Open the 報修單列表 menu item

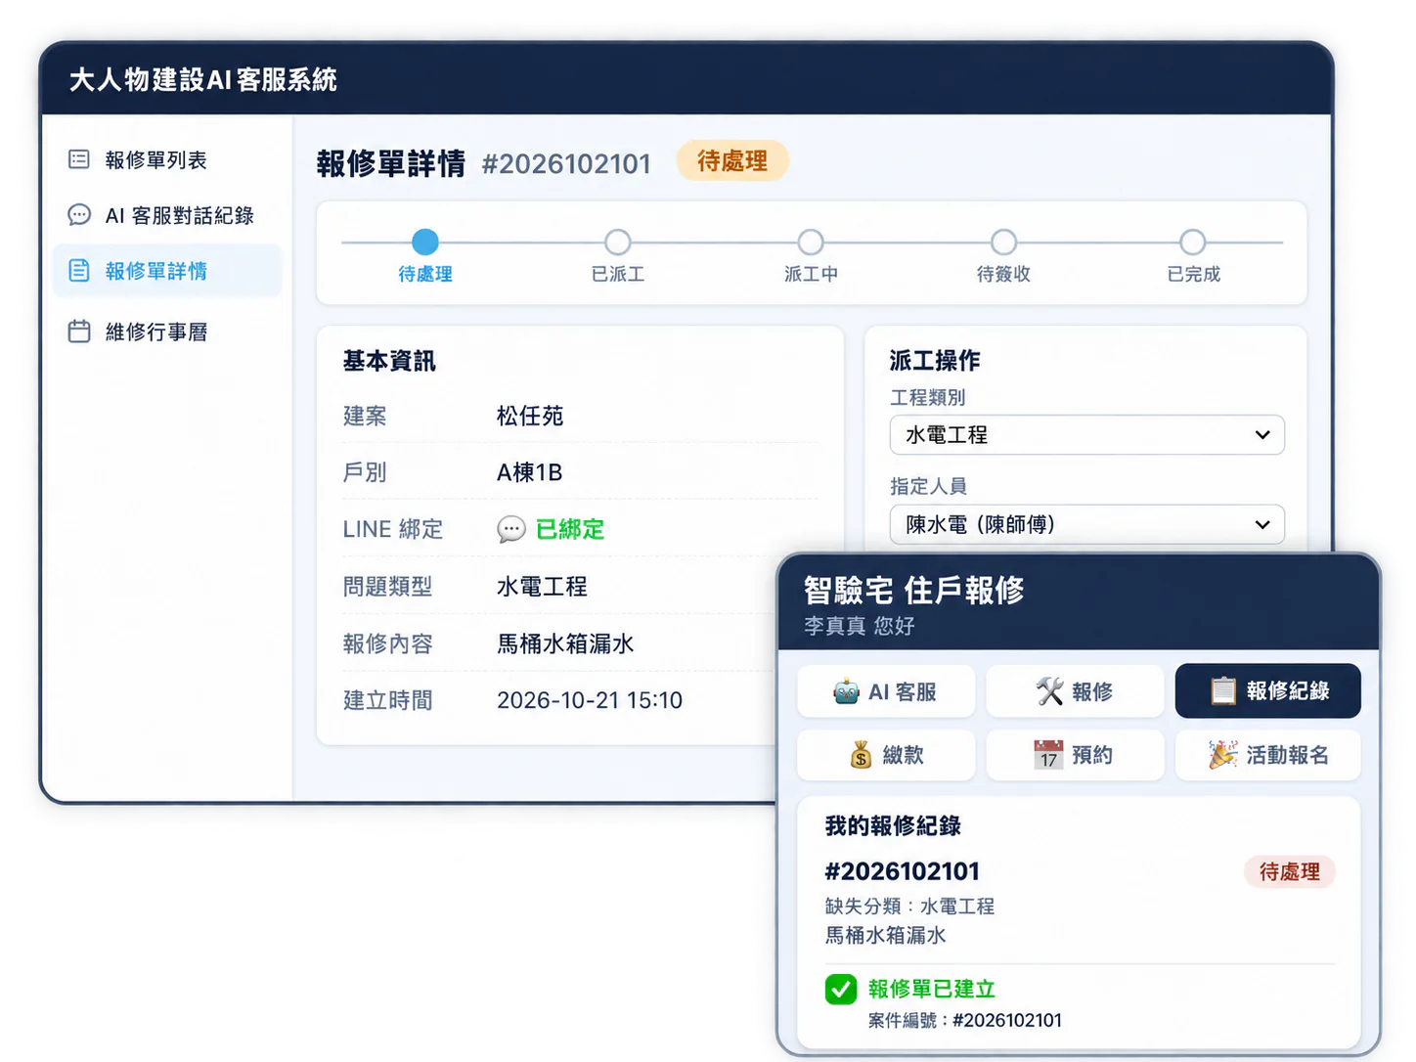click(x=166, y=159)
